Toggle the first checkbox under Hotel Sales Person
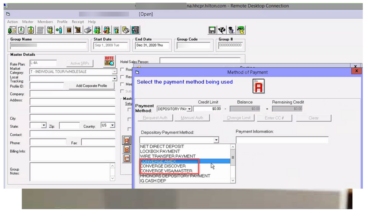Screen dimensions: 367x214 point(122,70)
